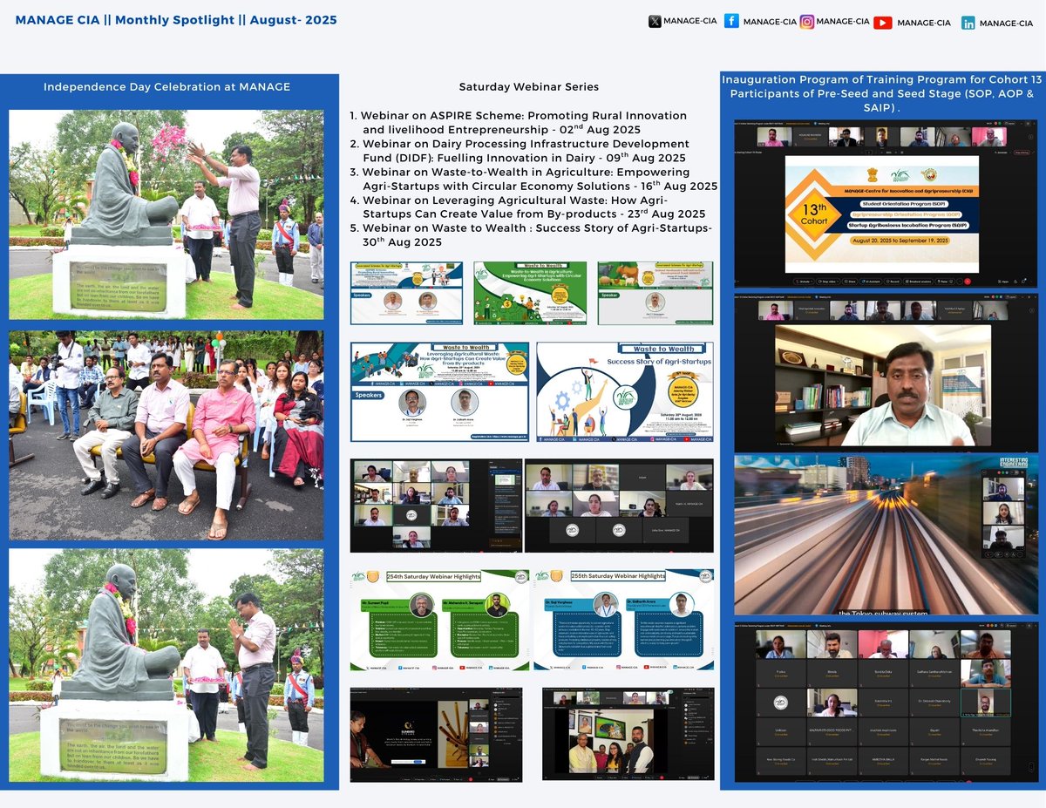The height and width of the screenshot is (808, 1046).
Task: Open the LinkedIn icon in header
Action: coord(968,23)
